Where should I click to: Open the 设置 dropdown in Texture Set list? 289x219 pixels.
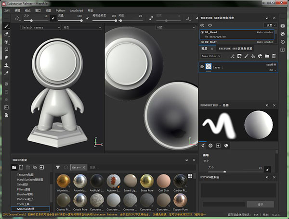270,25
